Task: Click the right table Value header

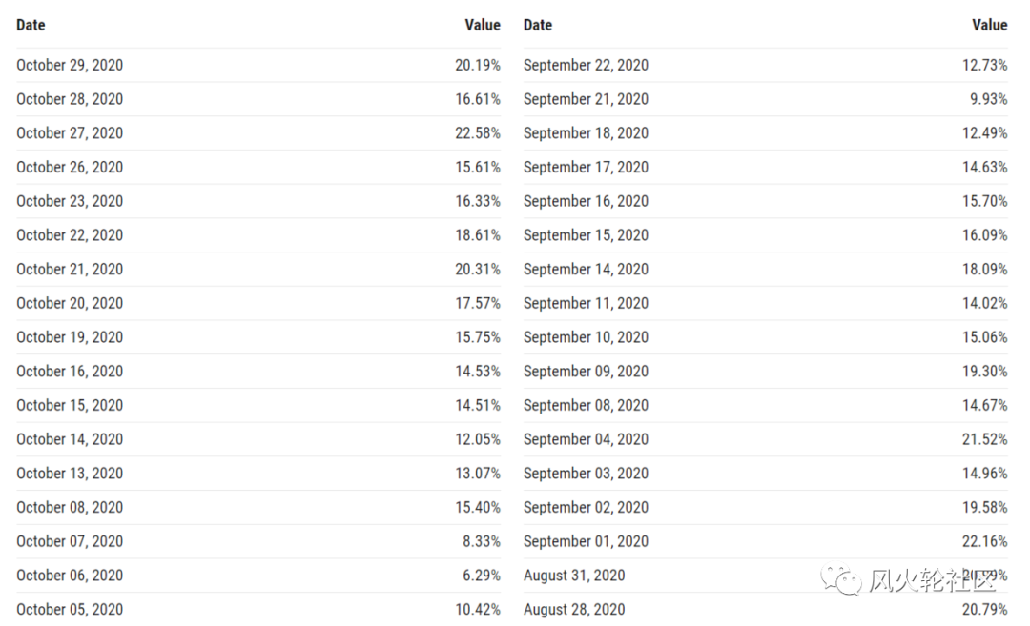Action: point(990,25)
